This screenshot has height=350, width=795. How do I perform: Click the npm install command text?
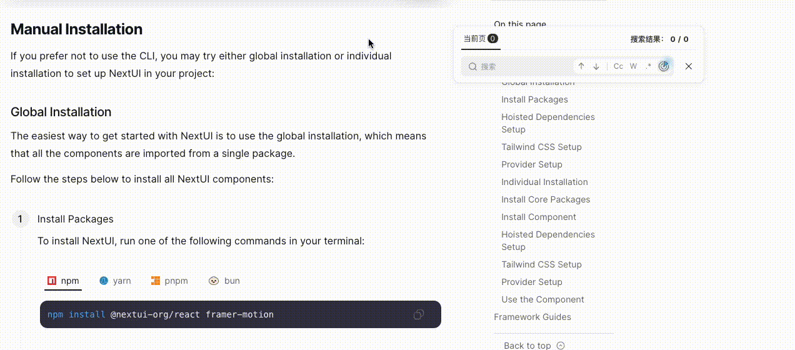161,314
